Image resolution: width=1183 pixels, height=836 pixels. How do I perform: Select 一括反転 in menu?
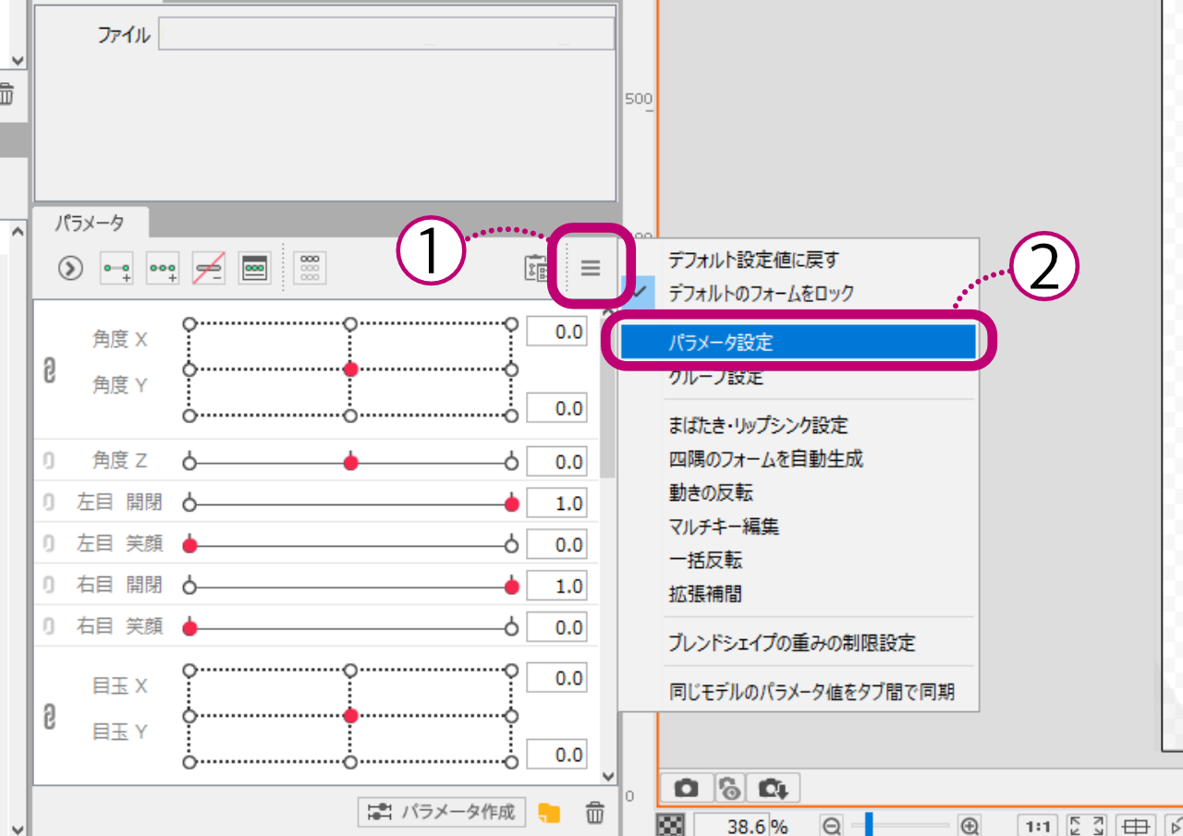(704, 560)
